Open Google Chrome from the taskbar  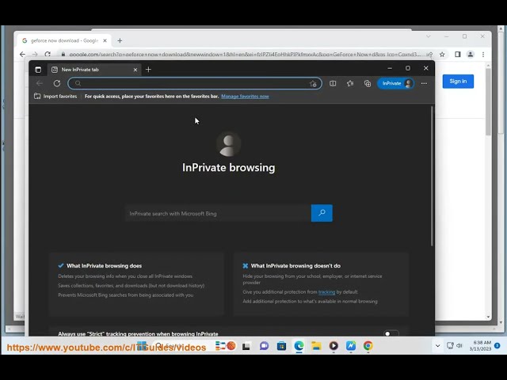(x=368, y=346)
